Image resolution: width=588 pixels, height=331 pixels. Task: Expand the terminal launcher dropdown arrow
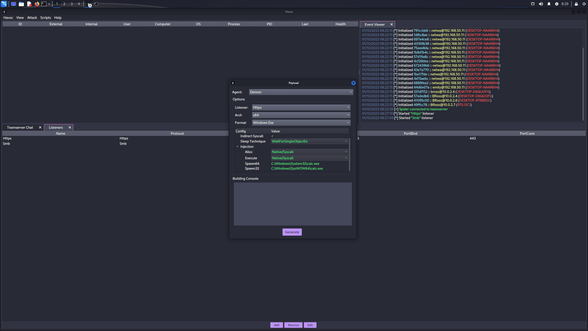pos(49,4)
